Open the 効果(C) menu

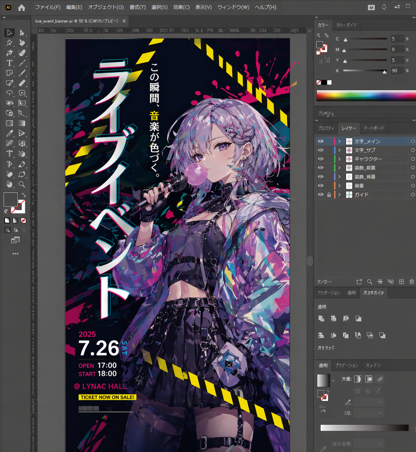181,7
